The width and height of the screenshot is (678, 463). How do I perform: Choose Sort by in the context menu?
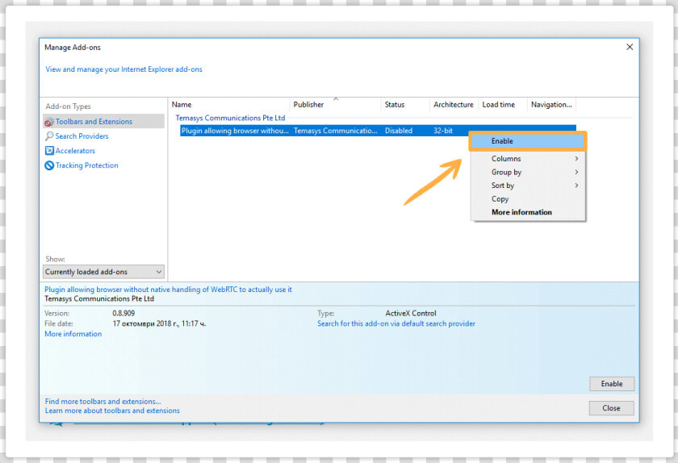528,186
